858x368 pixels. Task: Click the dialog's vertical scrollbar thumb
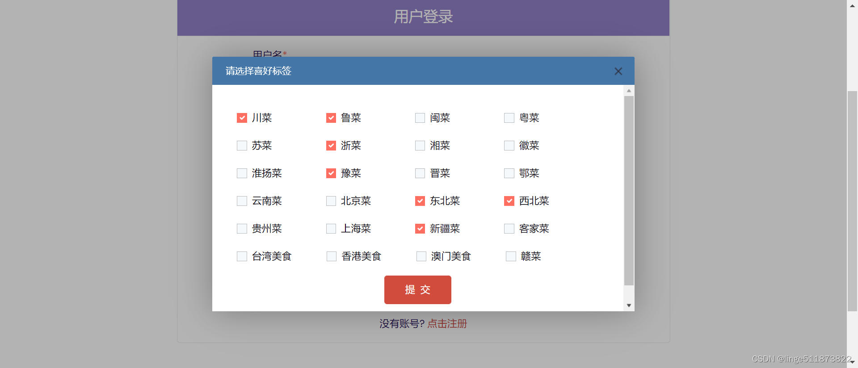pos(629,191)
